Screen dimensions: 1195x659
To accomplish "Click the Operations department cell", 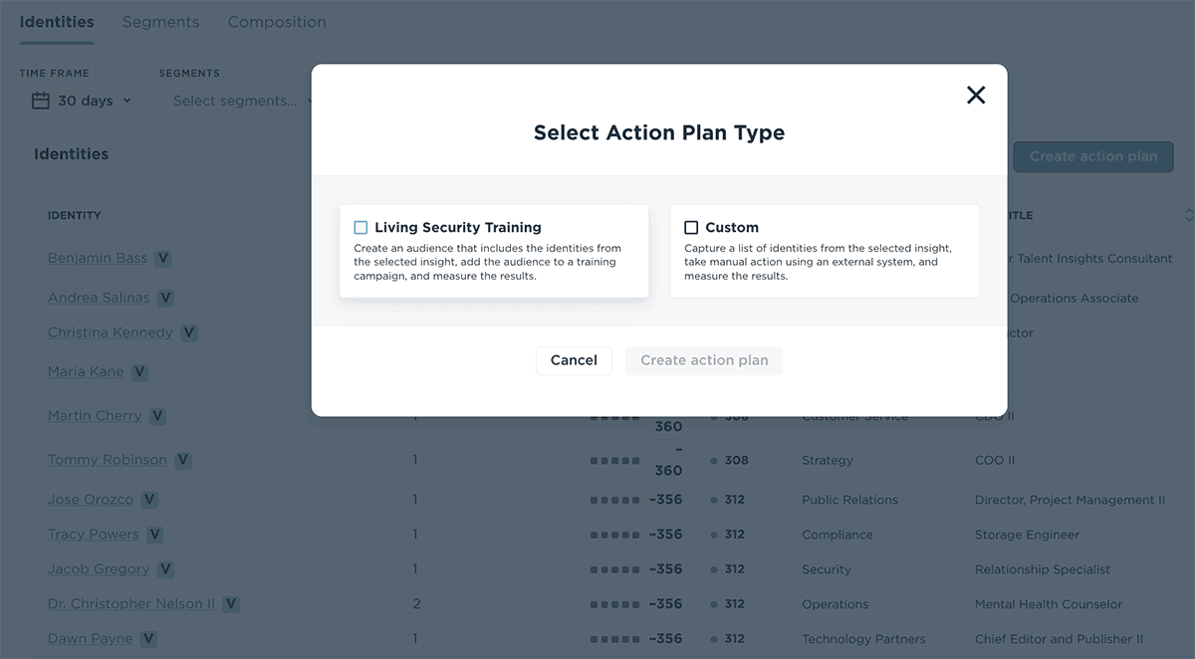I will point(836,604).
